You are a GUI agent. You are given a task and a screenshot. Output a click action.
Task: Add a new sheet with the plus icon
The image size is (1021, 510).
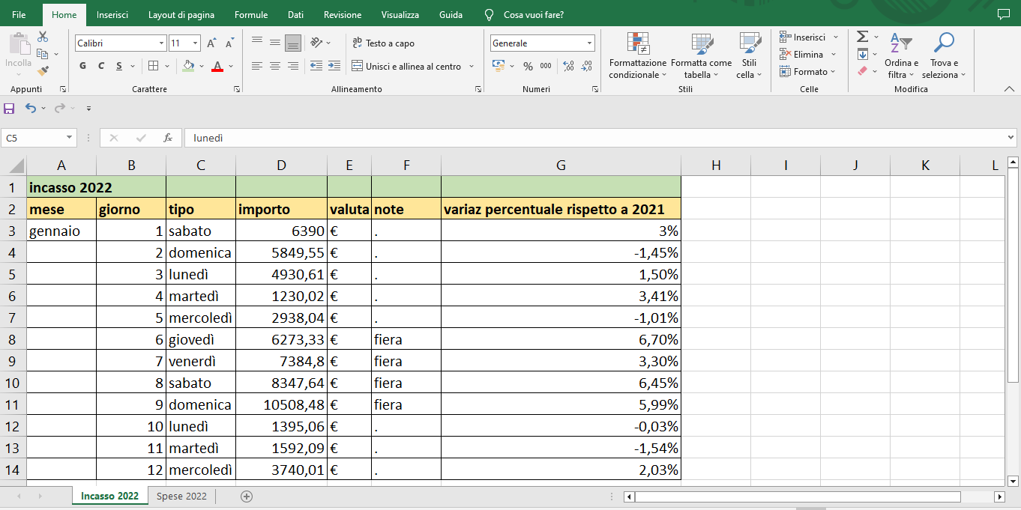click(x=247, y=496)
